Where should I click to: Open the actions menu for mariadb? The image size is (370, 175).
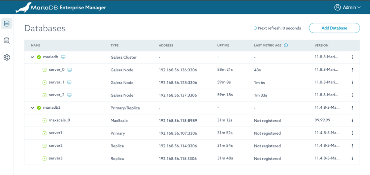click(352, 57)
